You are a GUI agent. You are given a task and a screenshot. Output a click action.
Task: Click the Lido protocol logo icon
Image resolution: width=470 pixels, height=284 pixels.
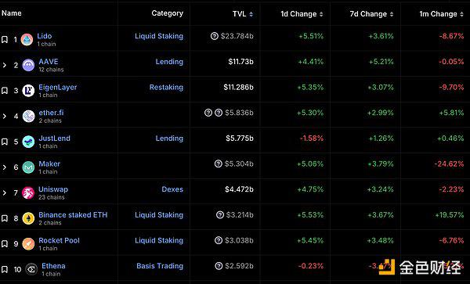point(27,39)
